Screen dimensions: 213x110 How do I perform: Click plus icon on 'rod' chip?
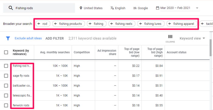[39, 24]
